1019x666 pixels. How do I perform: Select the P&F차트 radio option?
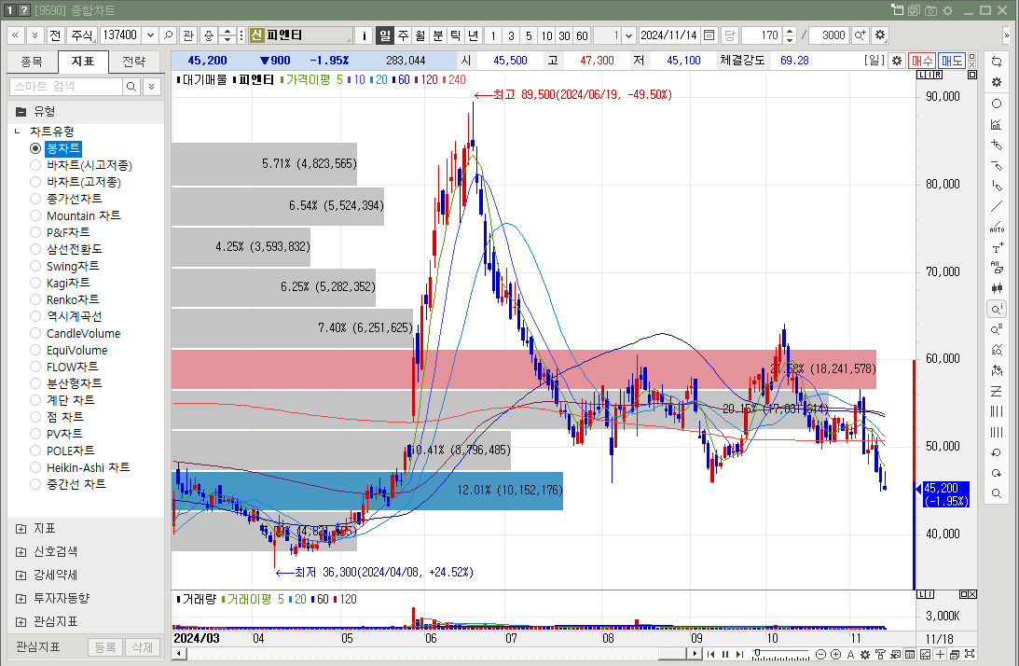point(35,232)
